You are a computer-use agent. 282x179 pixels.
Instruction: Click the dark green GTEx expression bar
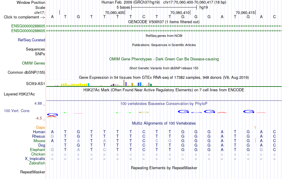(151, 85)
